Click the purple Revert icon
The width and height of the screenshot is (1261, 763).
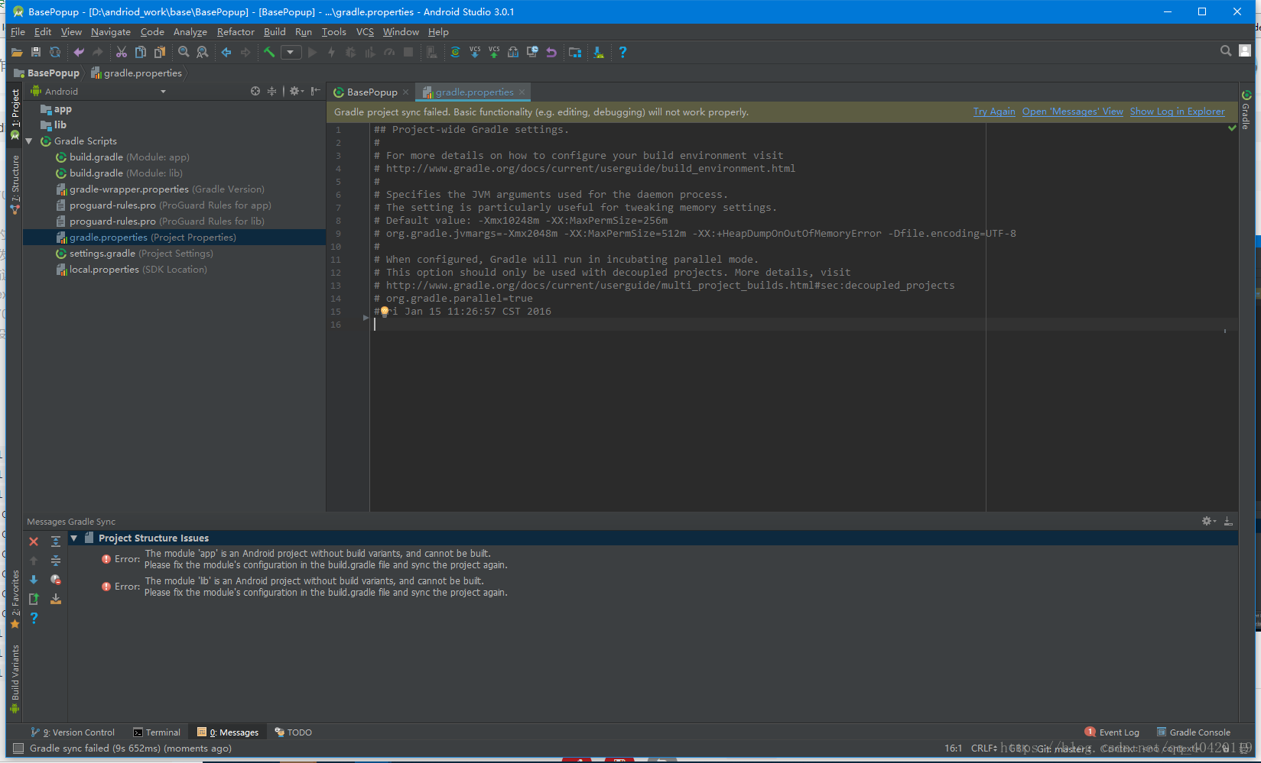(x=551, y=53)
